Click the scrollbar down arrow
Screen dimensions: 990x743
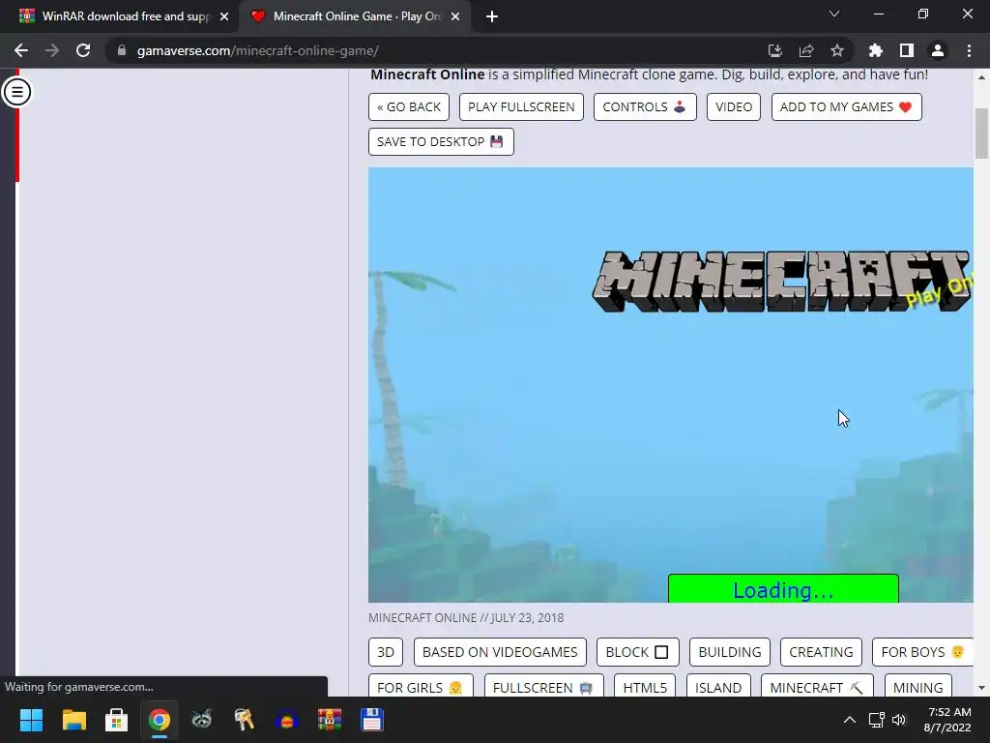(x=981, y=688)
